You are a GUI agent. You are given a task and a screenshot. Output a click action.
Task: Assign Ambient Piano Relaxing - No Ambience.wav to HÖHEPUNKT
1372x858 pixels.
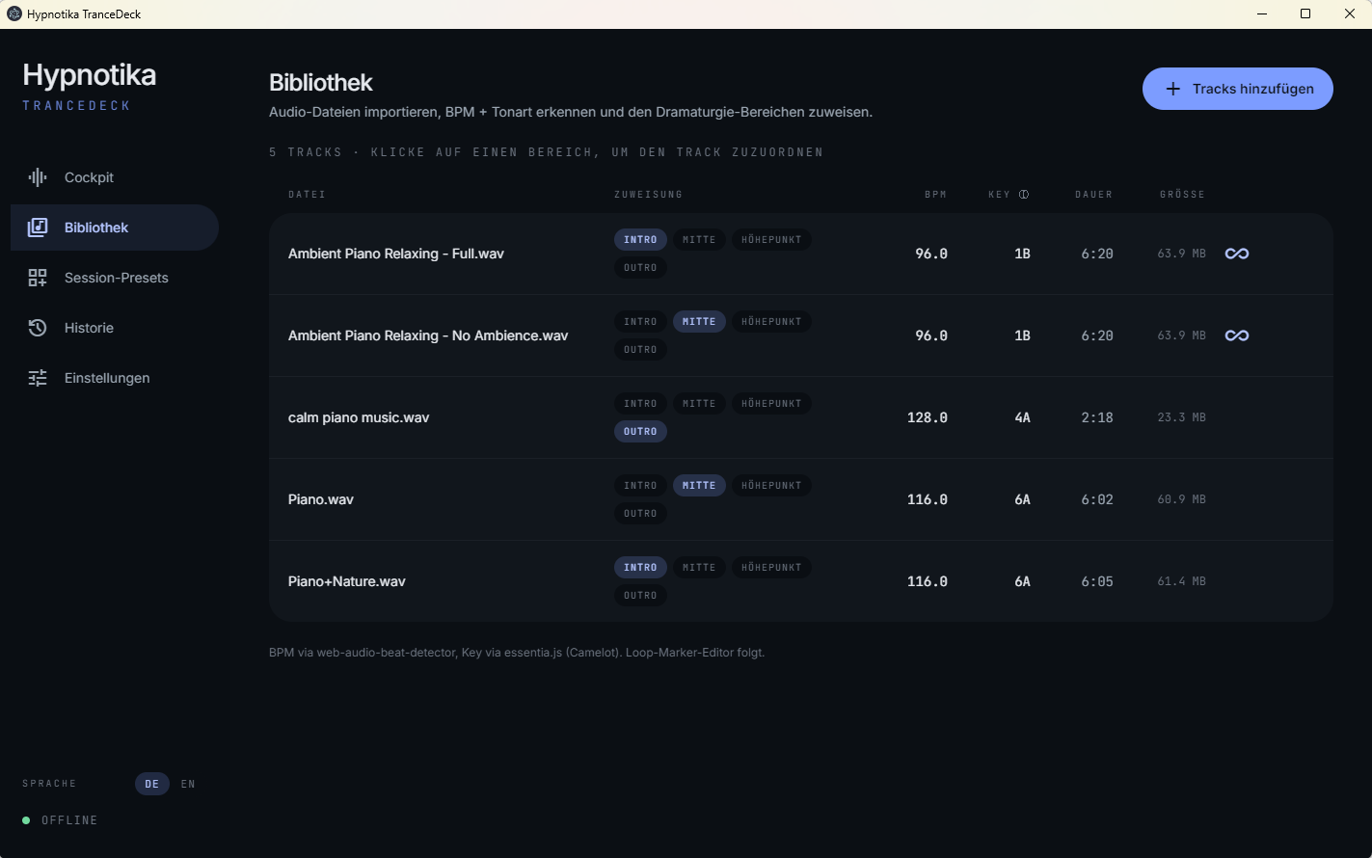771,321
